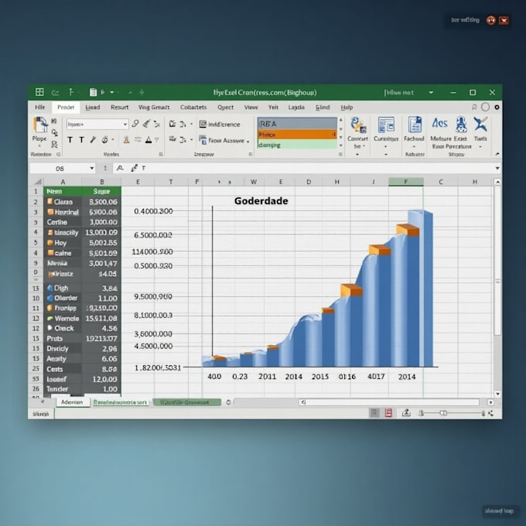Click the red mail icon at top right of desktop
The height and width of the screenshot is (526, 526).
(504, 20)
